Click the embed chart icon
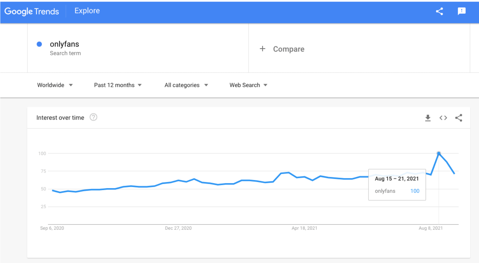The image size is (479, 263). click(443, 118)
